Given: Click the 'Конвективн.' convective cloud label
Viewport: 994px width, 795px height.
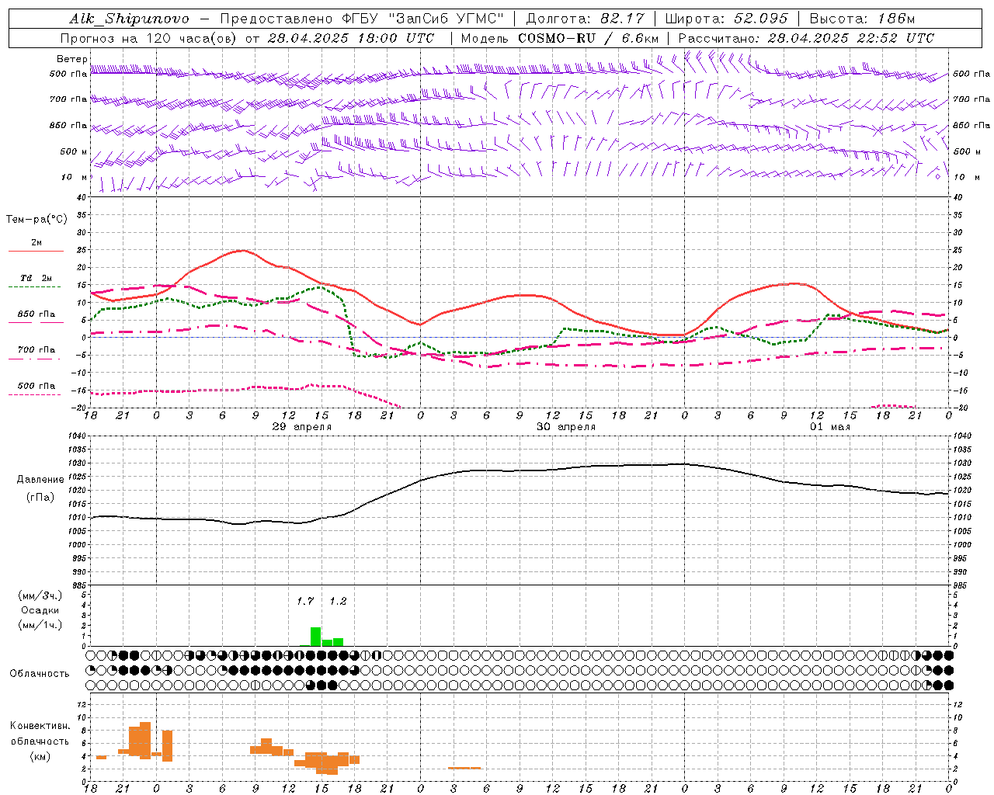Looking at the screenshot, I should [x=40, y=726].
